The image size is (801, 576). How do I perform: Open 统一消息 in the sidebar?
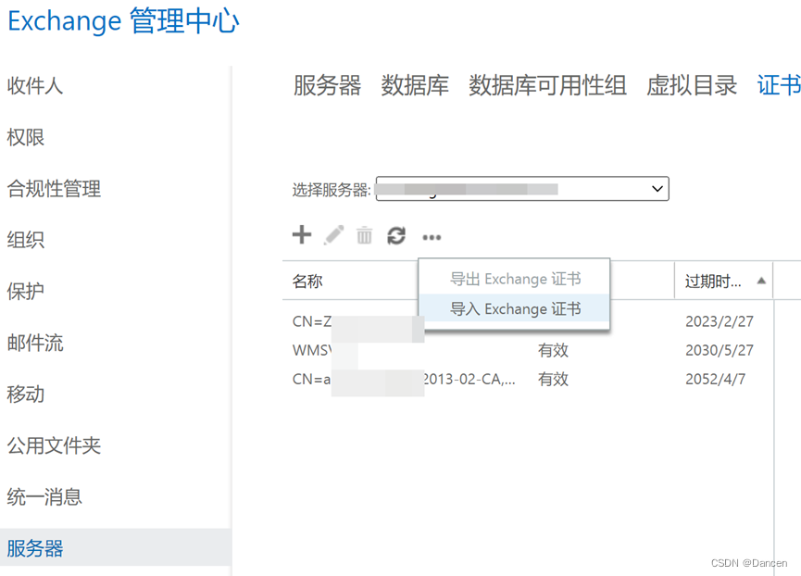[x=44, y=497]
